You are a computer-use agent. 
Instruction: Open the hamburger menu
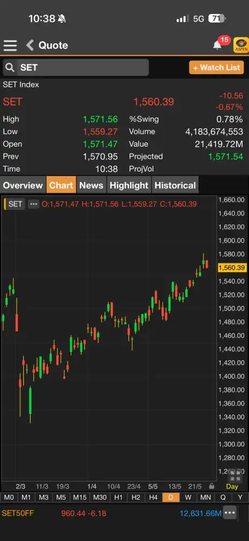10,45
